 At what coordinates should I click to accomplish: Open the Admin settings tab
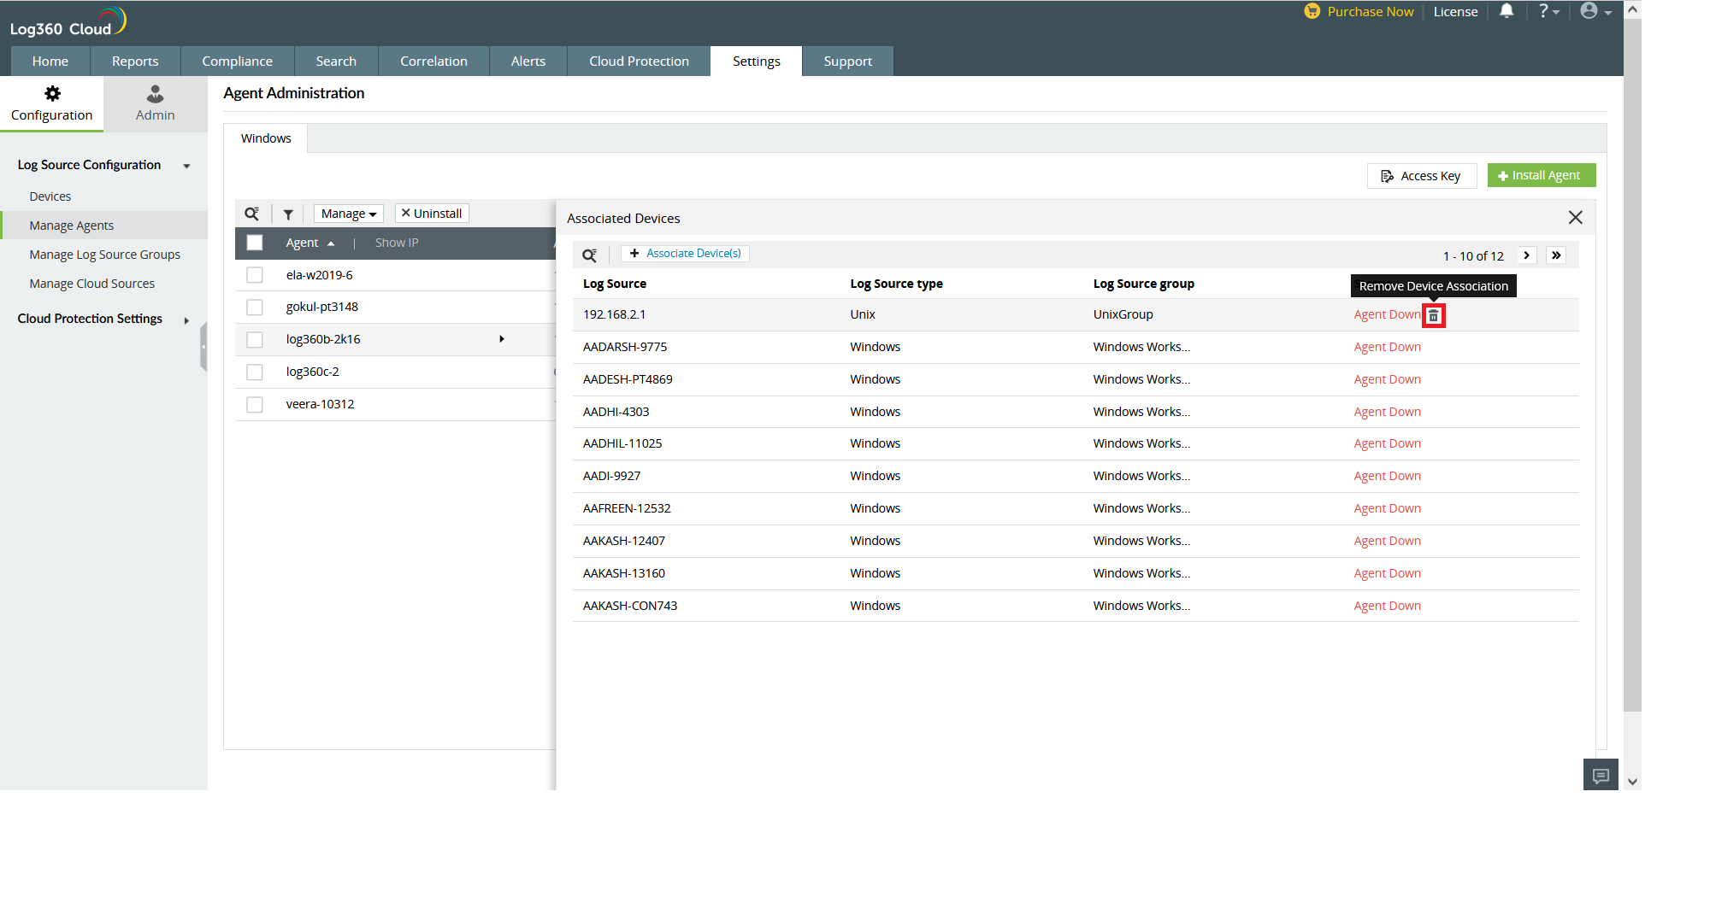155,103
